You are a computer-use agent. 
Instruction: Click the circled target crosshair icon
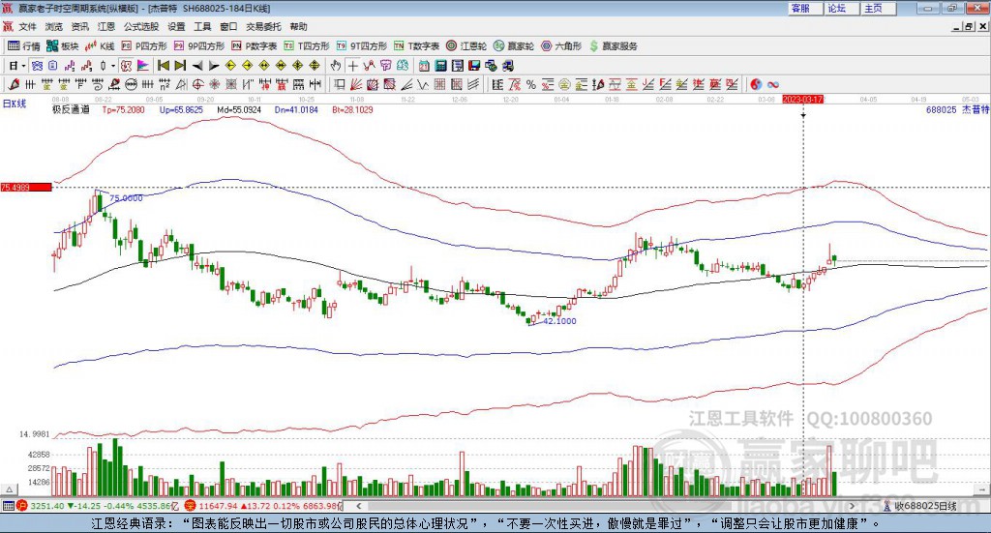click(x=198, y=84)
